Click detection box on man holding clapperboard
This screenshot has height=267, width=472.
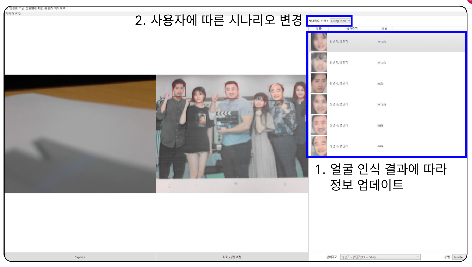click(231, 91)
